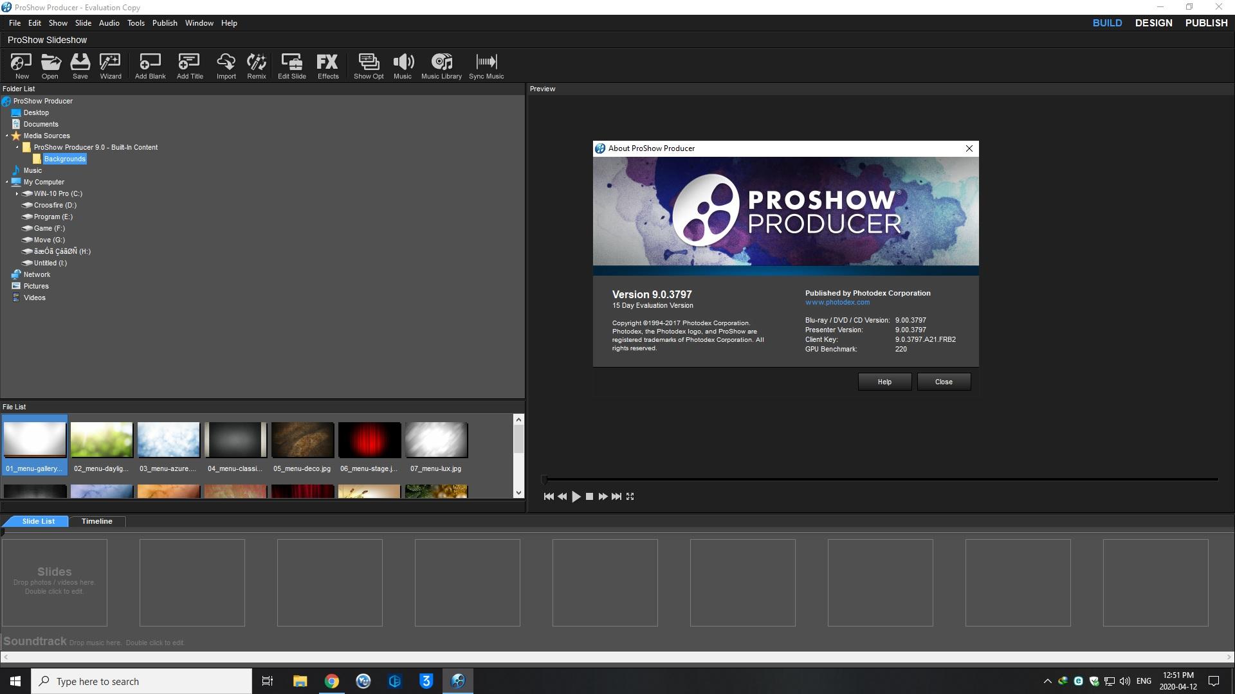The height and width of the screenshot is (694, 1235).
Task: Select the Croosfire (D:) drive
Action: click(55, 206)
